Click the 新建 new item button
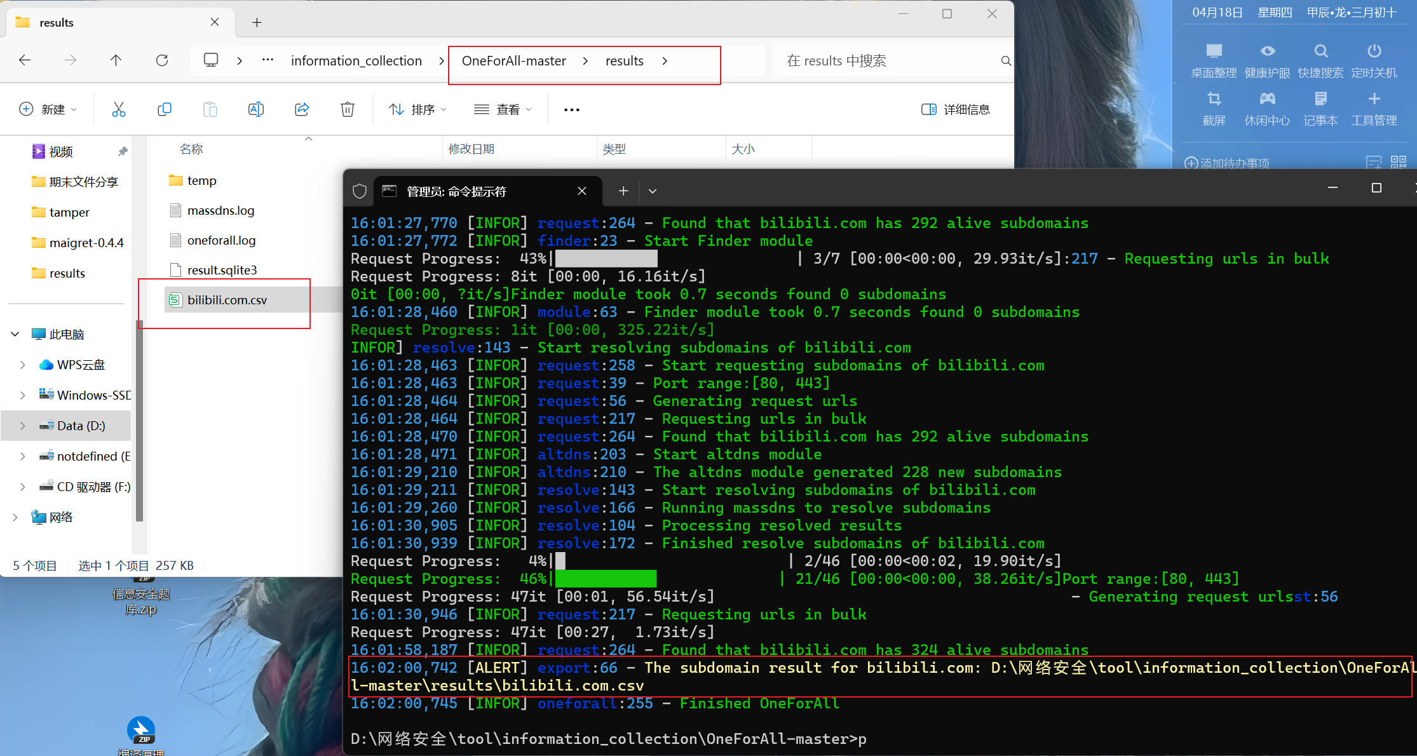Viewport: 1417px width, 756px height. pos(48,109)
